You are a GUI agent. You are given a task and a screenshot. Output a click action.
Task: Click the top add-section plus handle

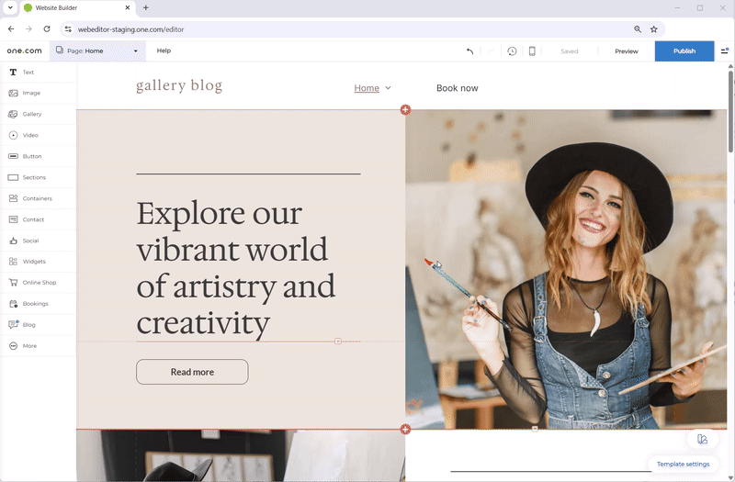point(405,110)
